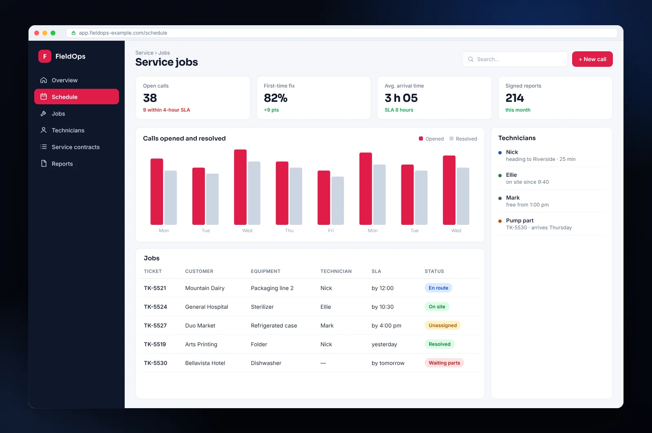The width and height of the screenshot is (652, 433).
Task: Click the STATUS column header
Action: pyautogui.click(x=434, y=271)
